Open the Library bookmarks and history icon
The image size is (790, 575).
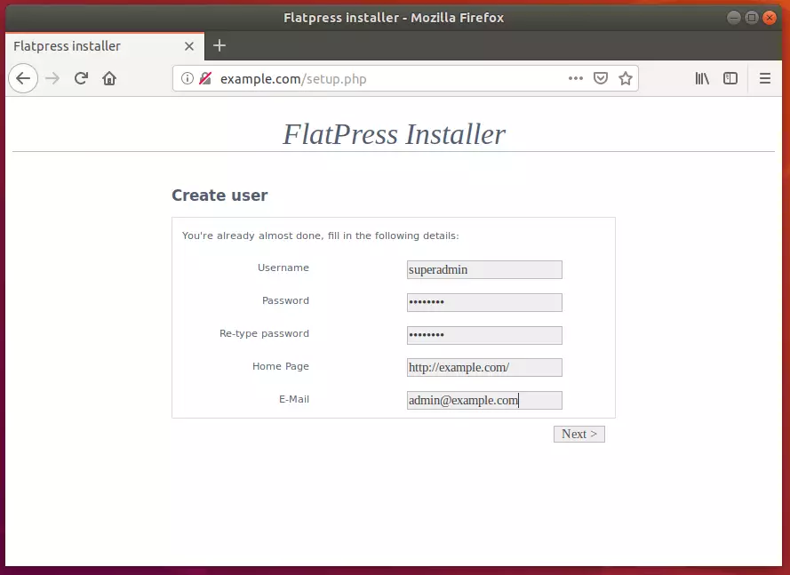pyautogui.click(x=702, y=78)
